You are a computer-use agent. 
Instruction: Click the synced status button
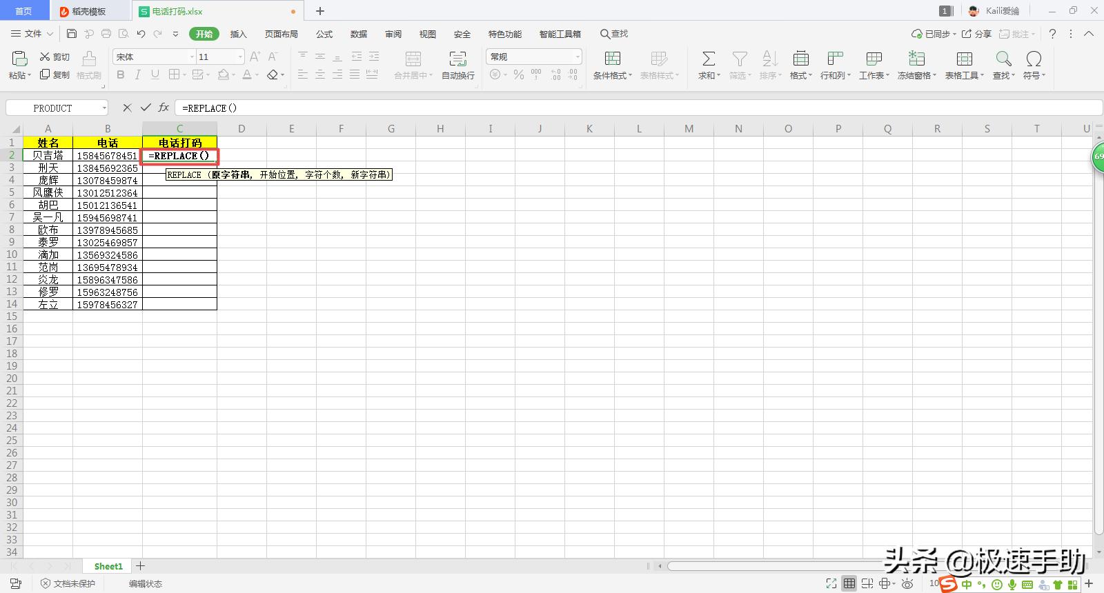tap(934, 34)
